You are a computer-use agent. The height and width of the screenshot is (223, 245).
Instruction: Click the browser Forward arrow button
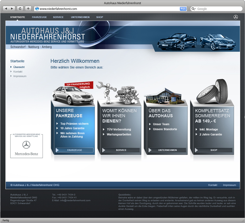pyautogui.click(x=12, y=9)
